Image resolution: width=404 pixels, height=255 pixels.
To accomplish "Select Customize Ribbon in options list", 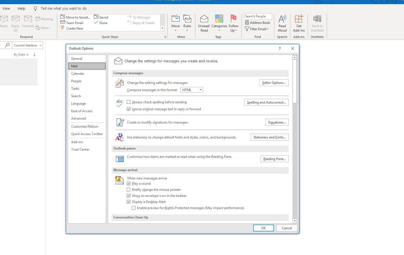I will [87, 127].
